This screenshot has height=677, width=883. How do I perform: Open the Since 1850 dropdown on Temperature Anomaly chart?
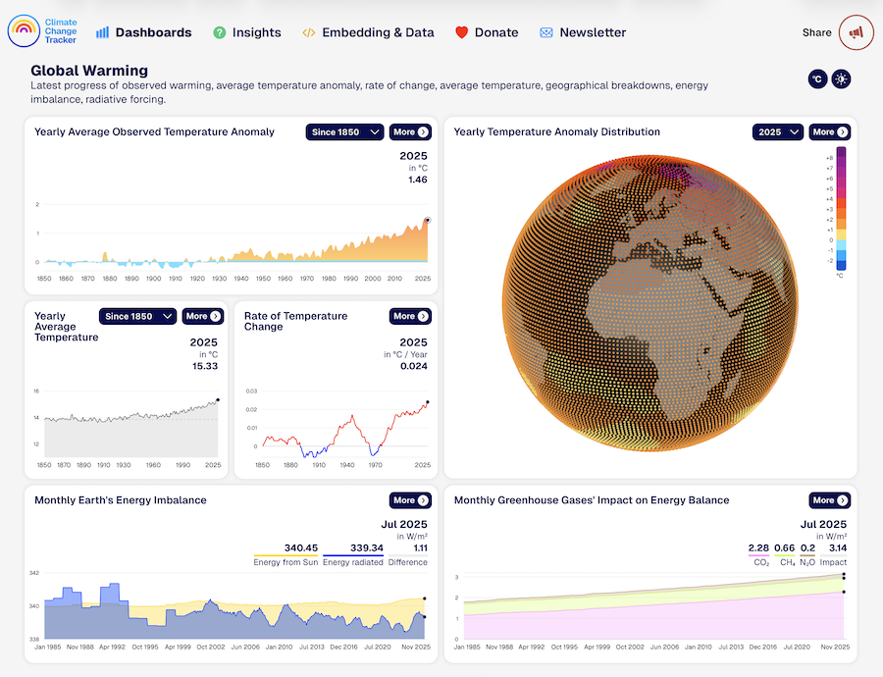click(x=344, y=131)
